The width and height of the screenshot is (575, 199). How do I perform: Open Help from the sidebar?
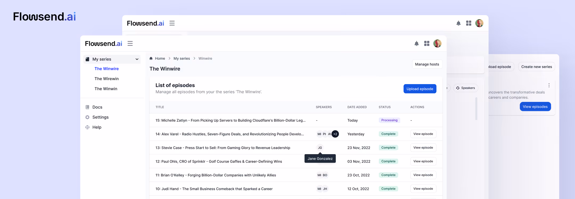[97, 127]
